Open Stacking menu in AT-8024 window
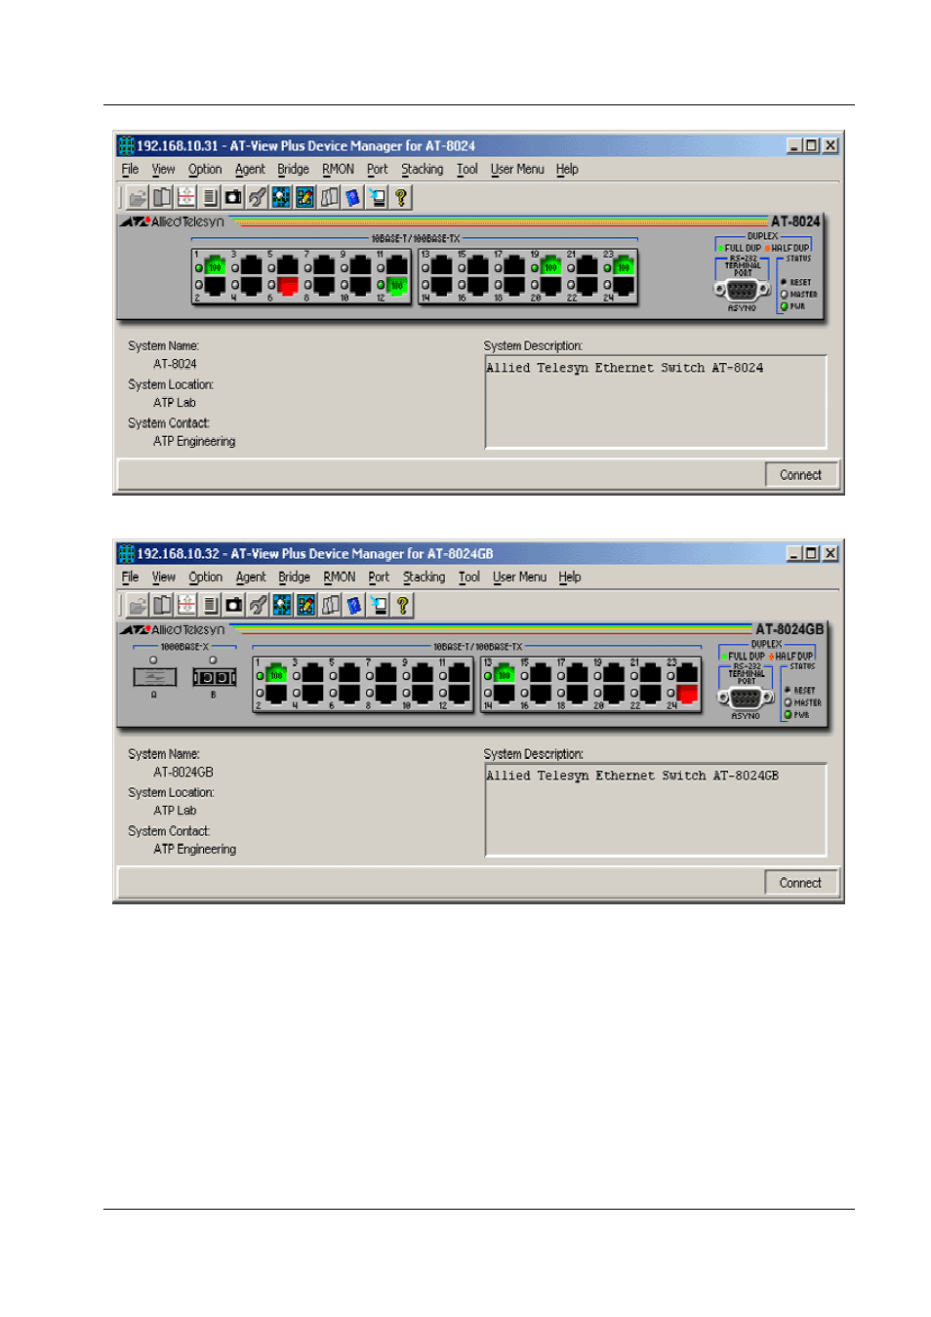Screen dimensions: 931x1317 (423, 170)
